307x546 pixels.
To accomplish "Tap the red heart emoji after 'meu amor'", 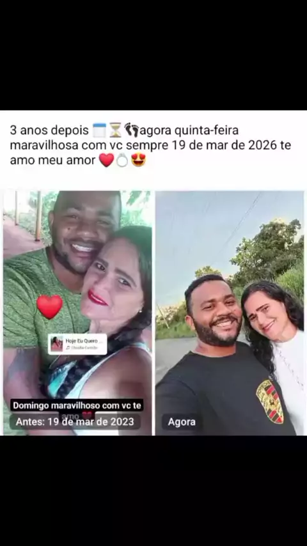I will pos(106,160).
